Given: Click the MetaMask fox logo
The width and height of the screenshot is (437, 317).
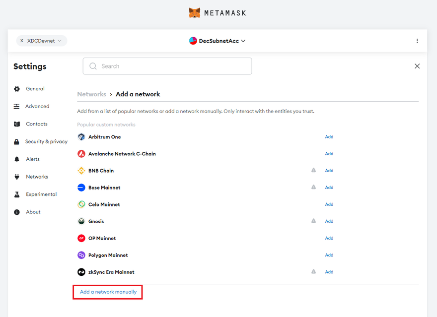Looking at the screenshot, I should (x=195, y=13).
